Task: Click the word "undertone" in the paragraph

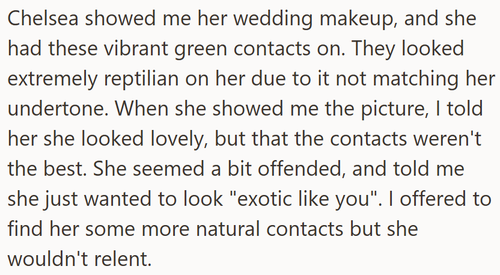Action: 57,108
